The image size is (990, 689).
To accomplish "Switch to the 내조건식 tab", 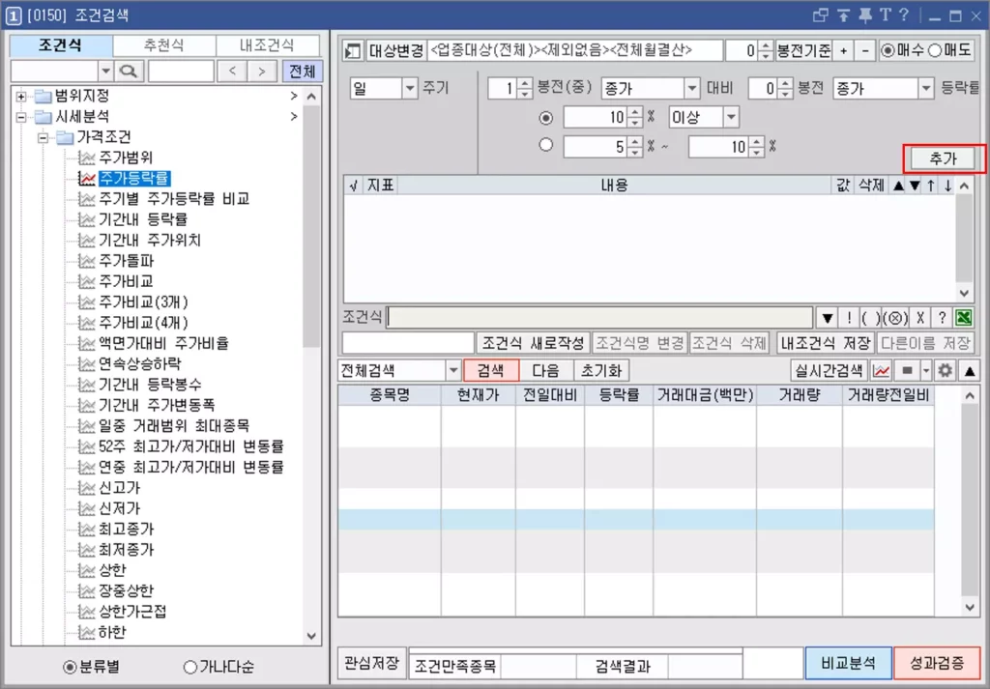I will pyautogui.click(x=267, y=45).
